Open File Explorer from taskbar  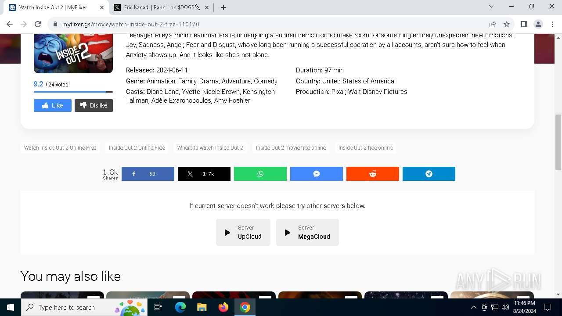[x=202, y=307]
